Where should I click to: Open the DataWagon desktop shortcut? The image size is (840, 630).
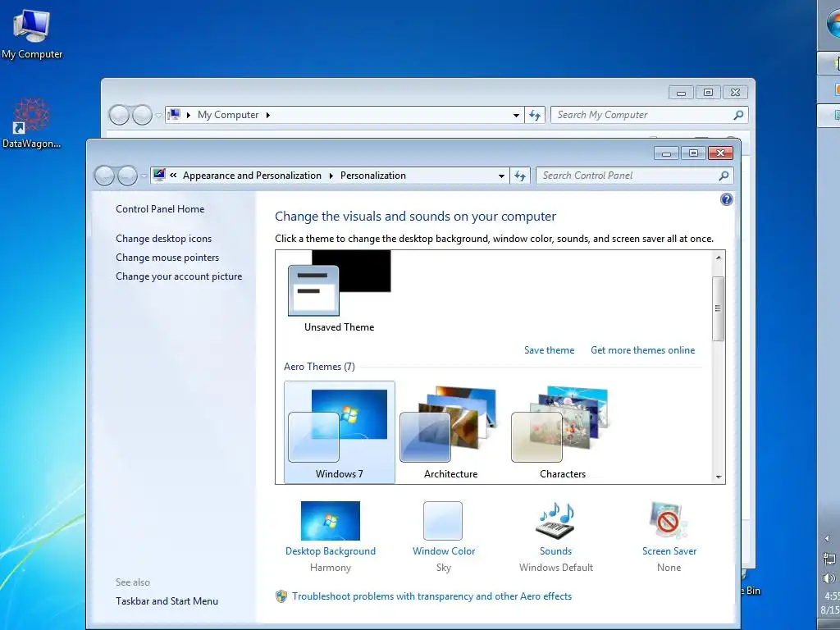coord(32,123)
